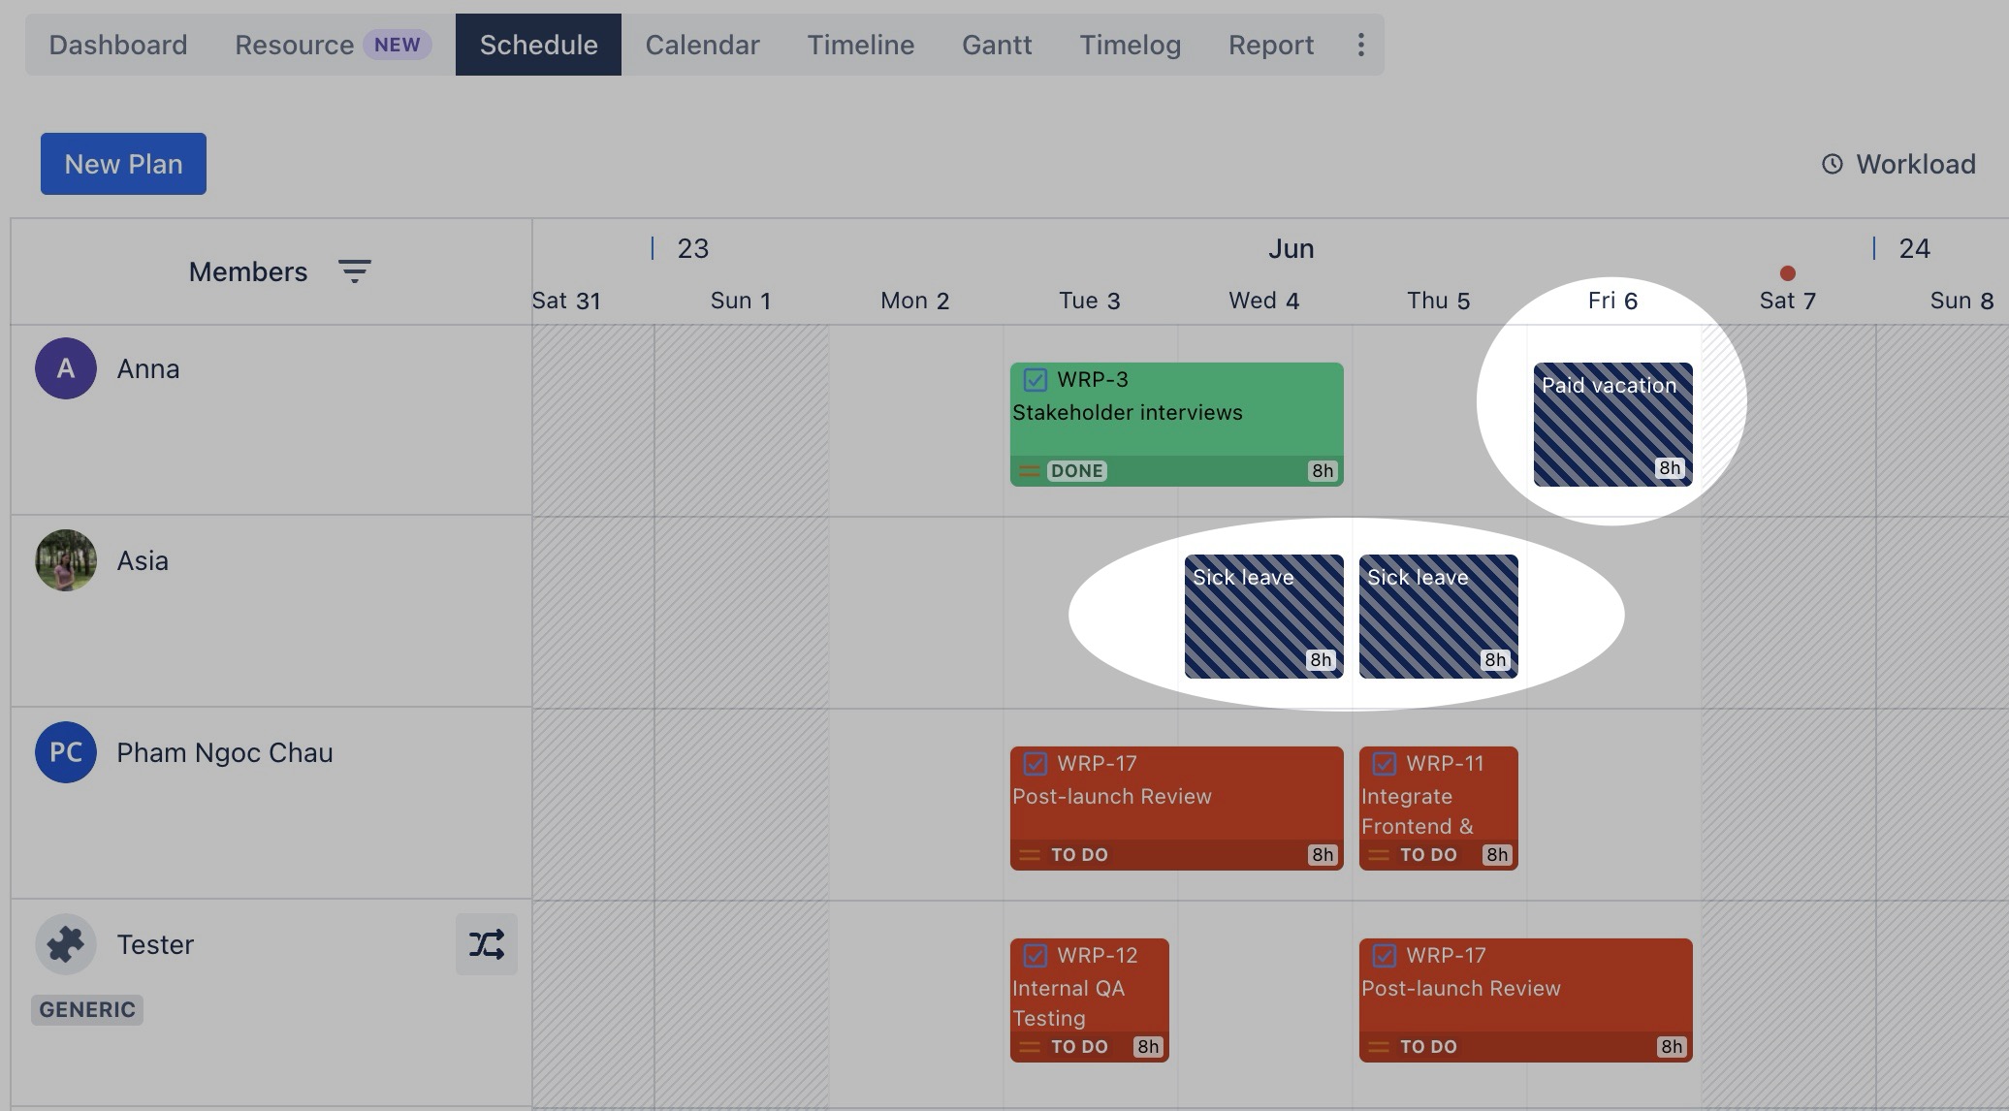
Task: Click the red today marker dot
Action: 1788,273
